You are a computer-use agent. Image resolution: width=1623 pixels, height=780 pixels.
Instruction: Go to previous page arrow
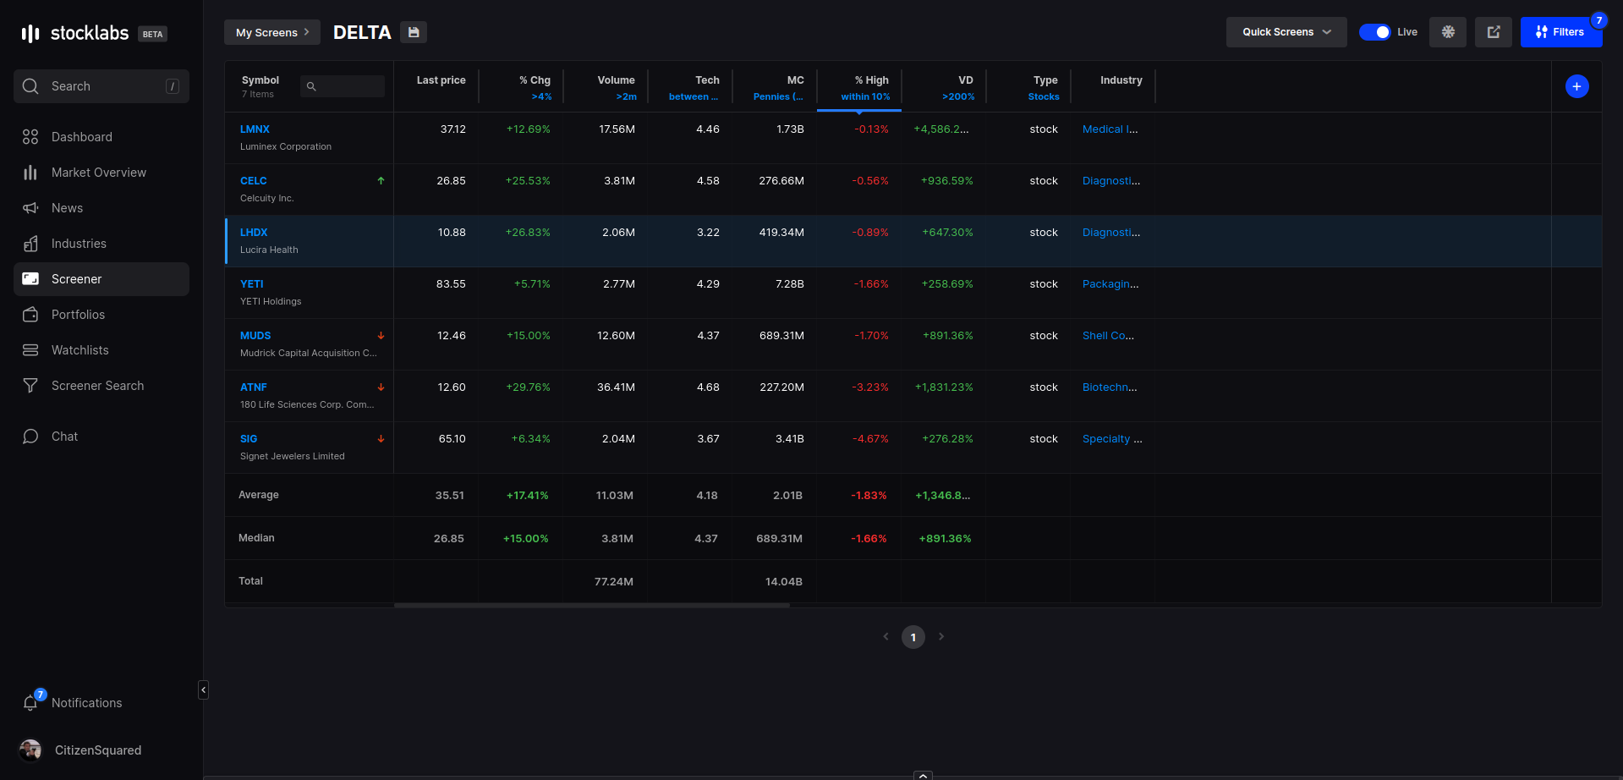click(x=886, y=636)
